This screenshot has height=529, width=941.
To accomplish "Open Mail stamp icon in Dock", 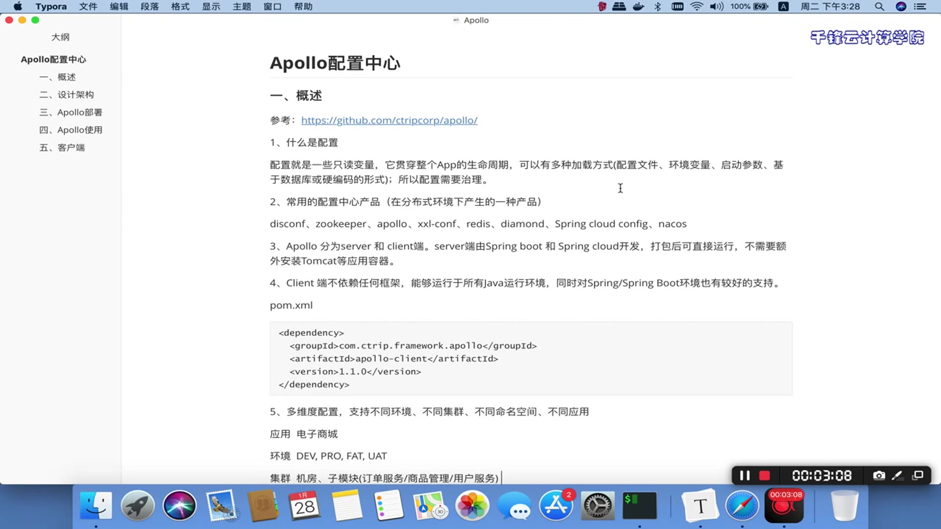I will tap(222, 505).
